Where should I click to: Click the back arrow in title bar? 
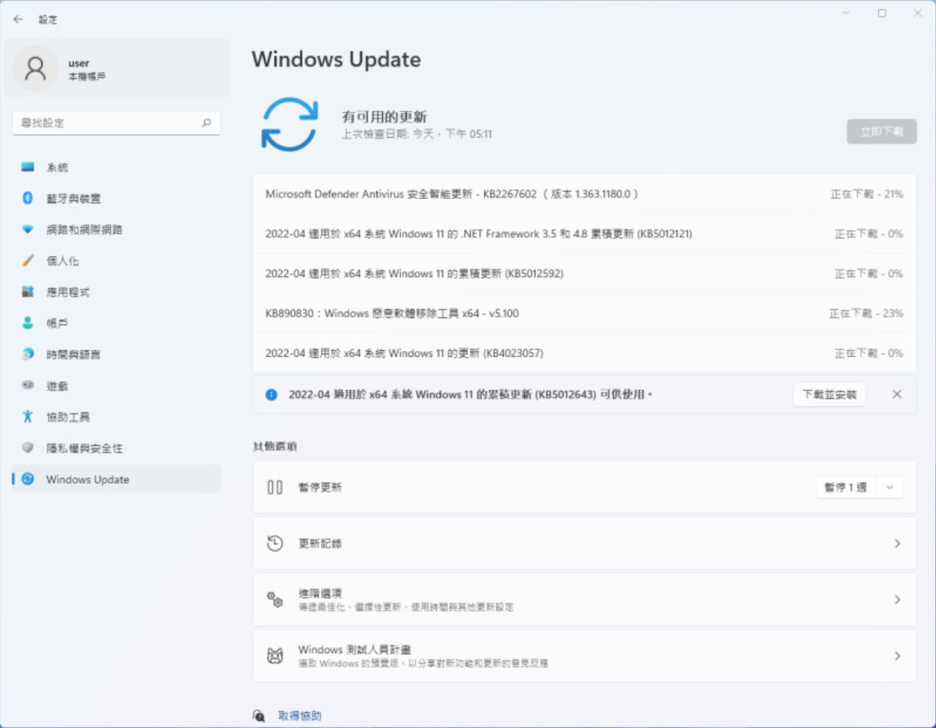18,18
